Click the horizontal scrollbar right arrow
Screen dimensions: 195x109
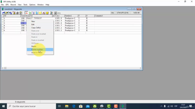tap(140, 68)
